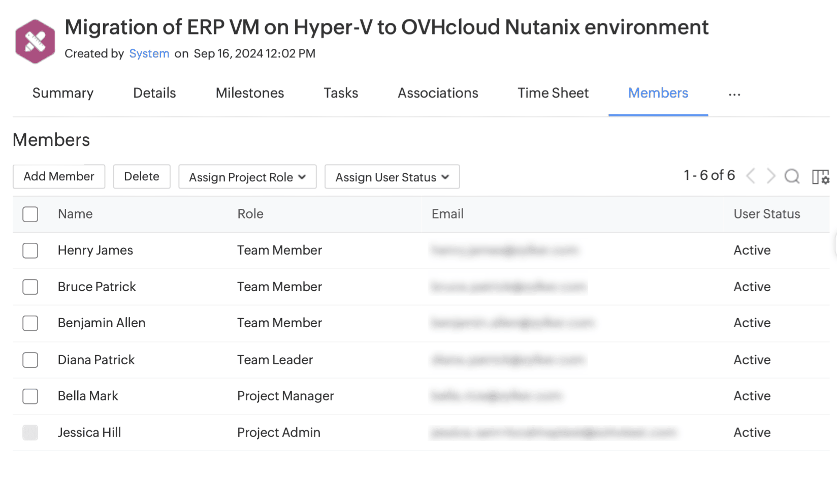Switch to the Milestones tab
Screen dimensions: 837x503
tap(249, 93)
